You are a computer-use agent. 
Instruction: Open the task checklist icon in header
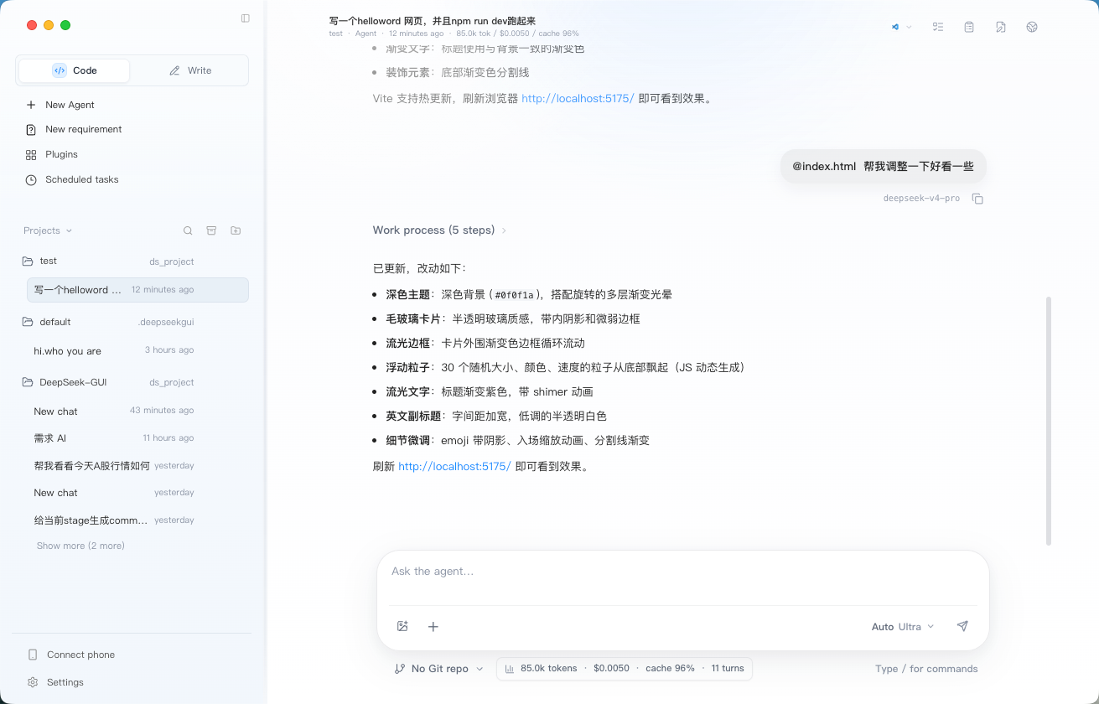tap(938, 27)
